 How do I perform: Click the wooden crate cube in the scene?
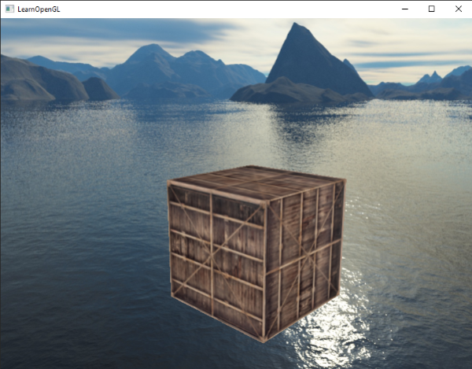click(256, 253)
